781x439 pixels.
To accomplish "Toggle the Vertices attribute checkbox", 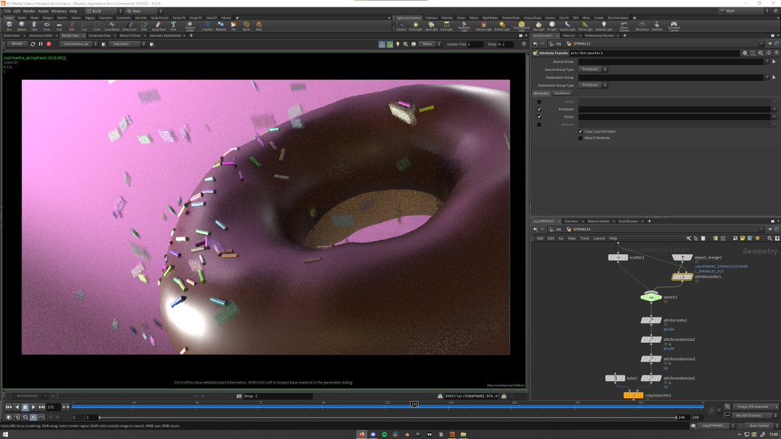I will click(x=539, y=124).
